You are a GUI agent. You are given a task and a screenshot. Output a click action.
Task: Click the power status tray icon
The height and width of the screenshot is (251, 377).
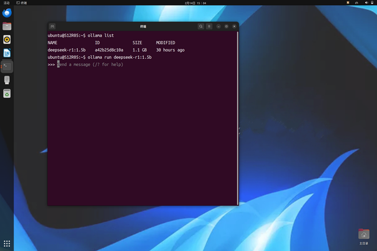click(372, 3)
